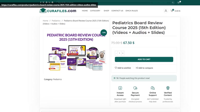Open the X (Twitter) social icon

(x=43, y=3)
